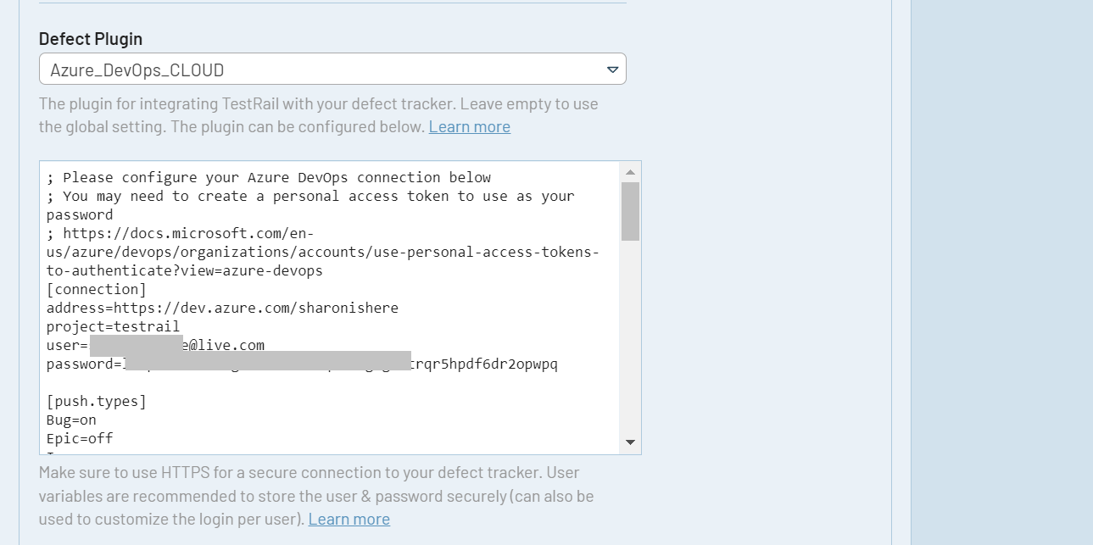Click the 'Please configure your Azure DevOps' comment line
Screen dimensions: 1093x545
click(269, 178)
